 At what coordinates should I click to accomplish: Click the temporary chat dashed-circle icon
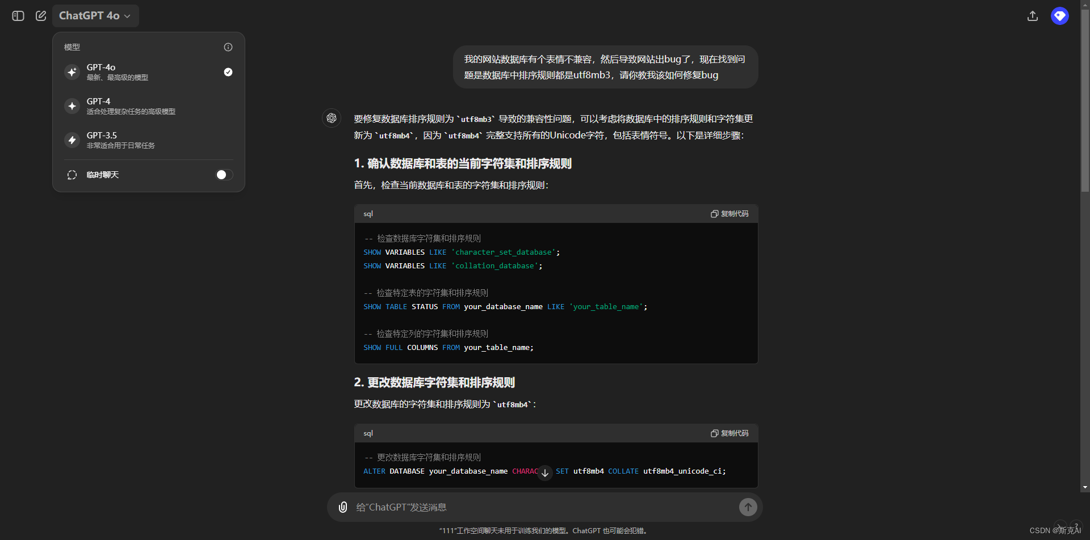[x=72, y=175]
